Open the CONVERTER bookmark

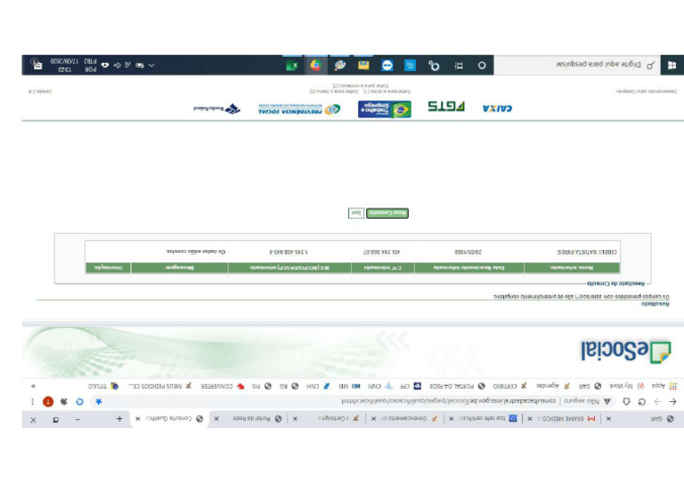click(x=222, y=386)
